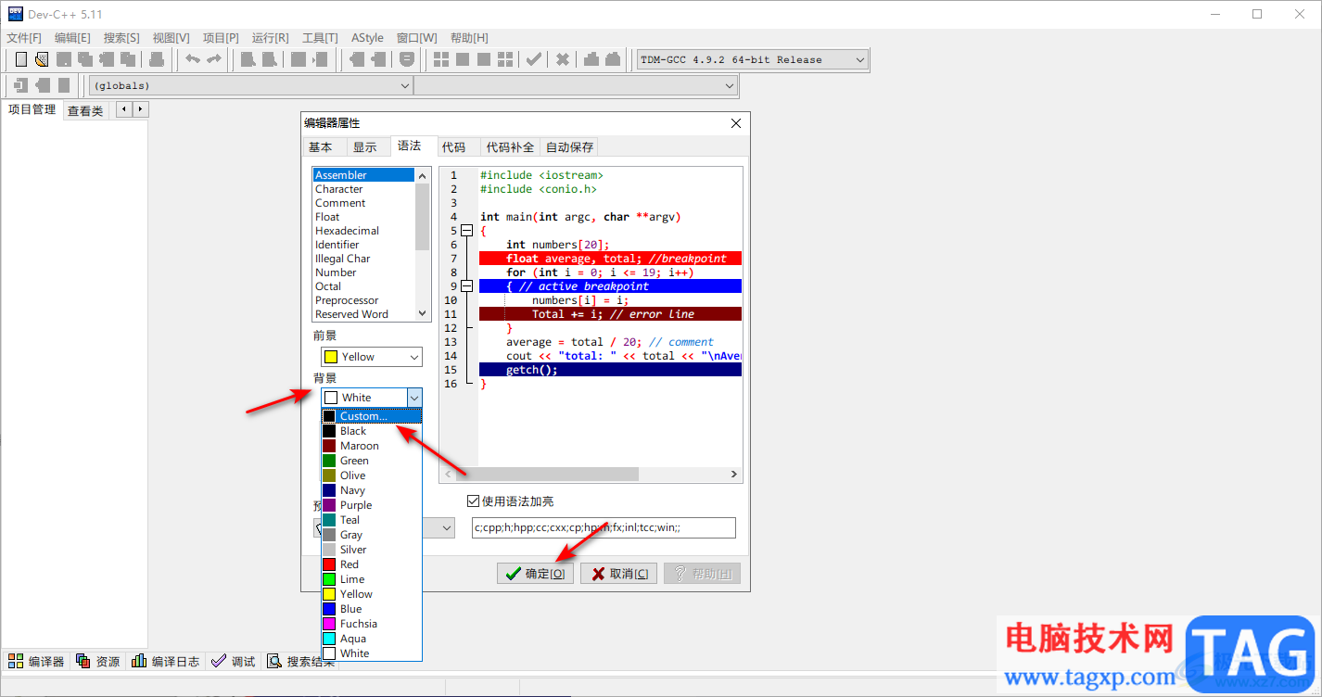Click the Stop Execution X icon

click(563, 59)
